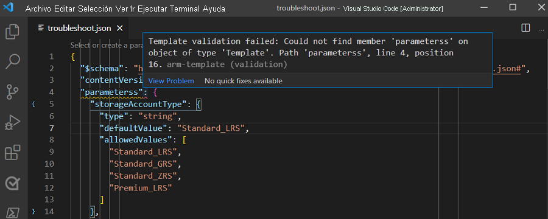The height and width of the screenshot is (219, 548).
Task: Click the arm-template (validation) source text
Action: (x=227, y=64)
